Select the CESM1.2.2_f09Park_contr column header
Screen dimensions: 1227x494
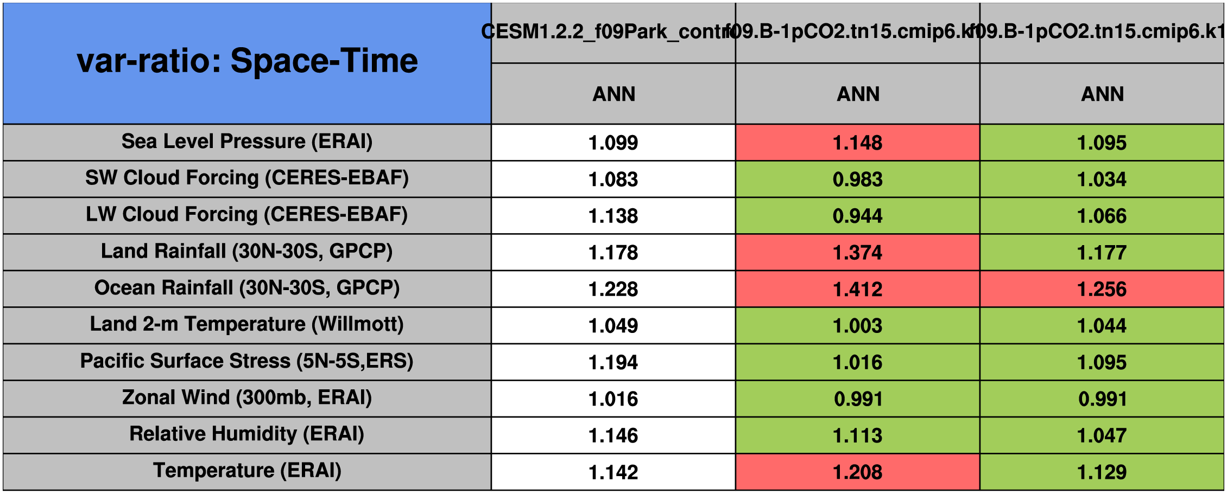point(613,33)
